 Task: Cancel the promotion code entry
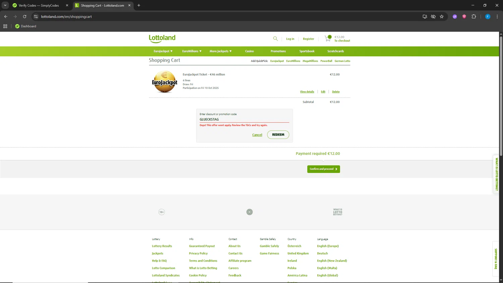tap(257, 135)
